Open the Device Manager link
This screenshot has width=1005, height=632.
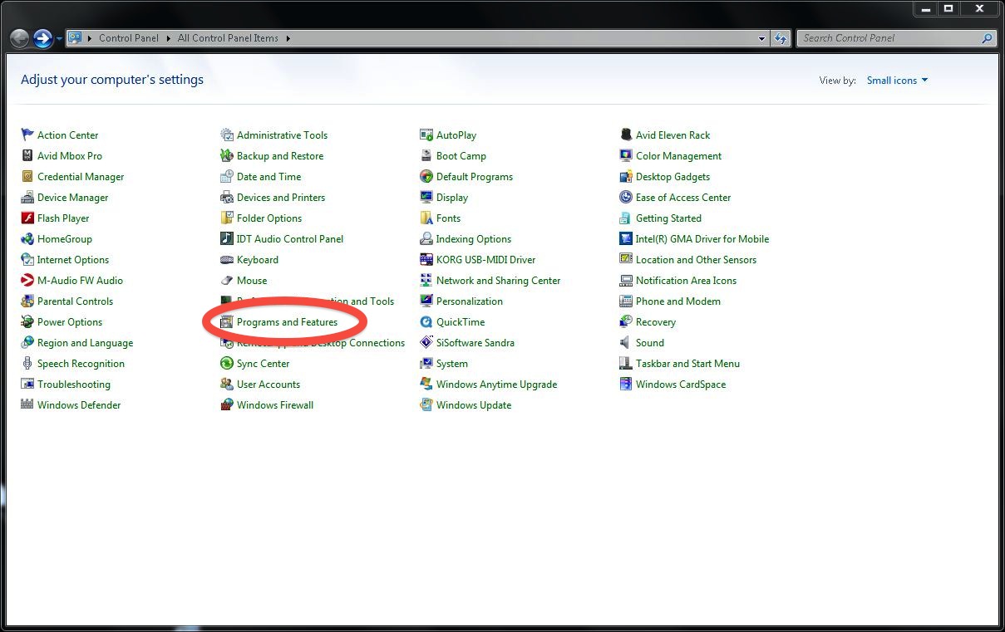pyautogui.click(x=72, y=198)
